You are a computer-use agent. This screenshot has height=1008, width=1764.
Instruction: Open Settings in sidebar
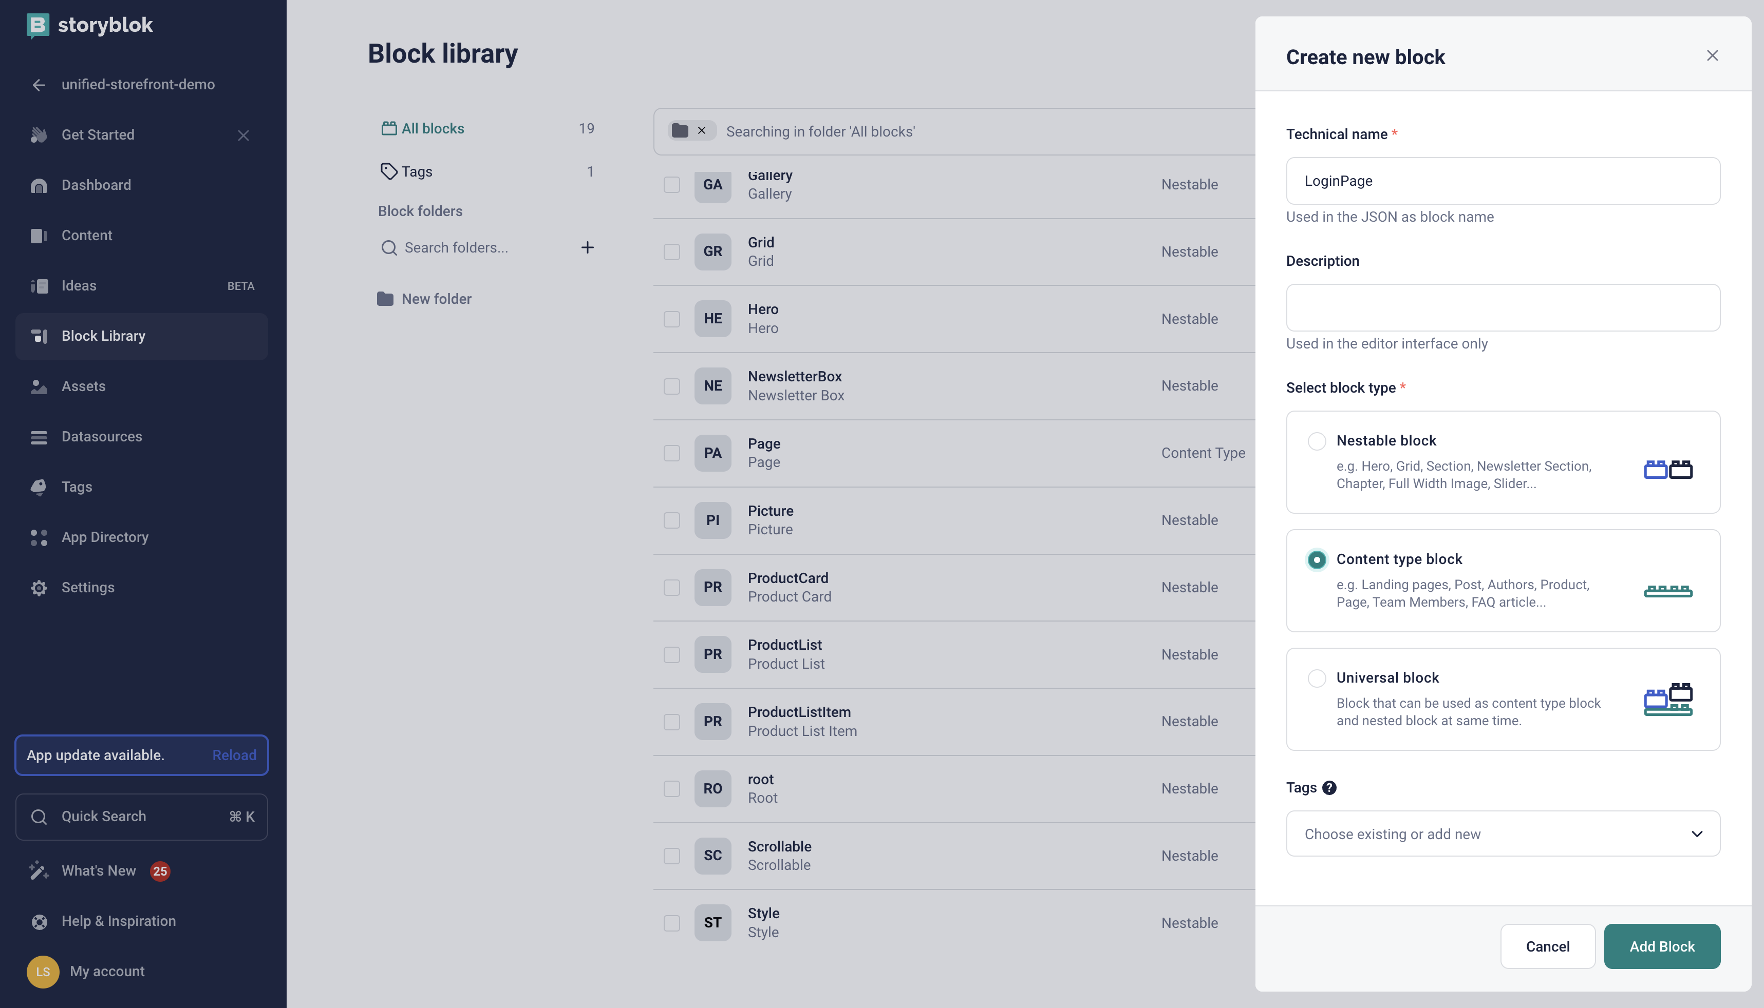(x=141, y=588)
